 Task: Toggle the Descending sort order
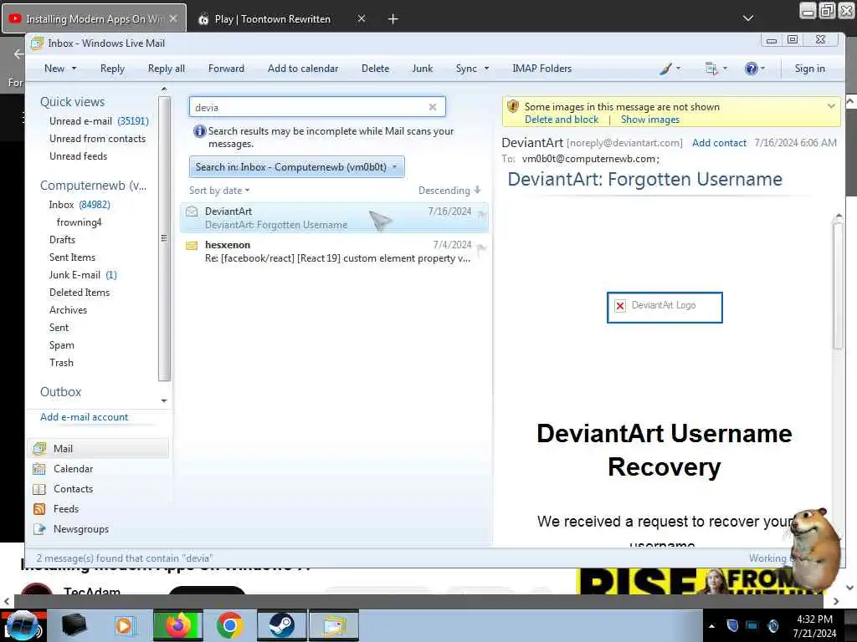tap(449, 191)
